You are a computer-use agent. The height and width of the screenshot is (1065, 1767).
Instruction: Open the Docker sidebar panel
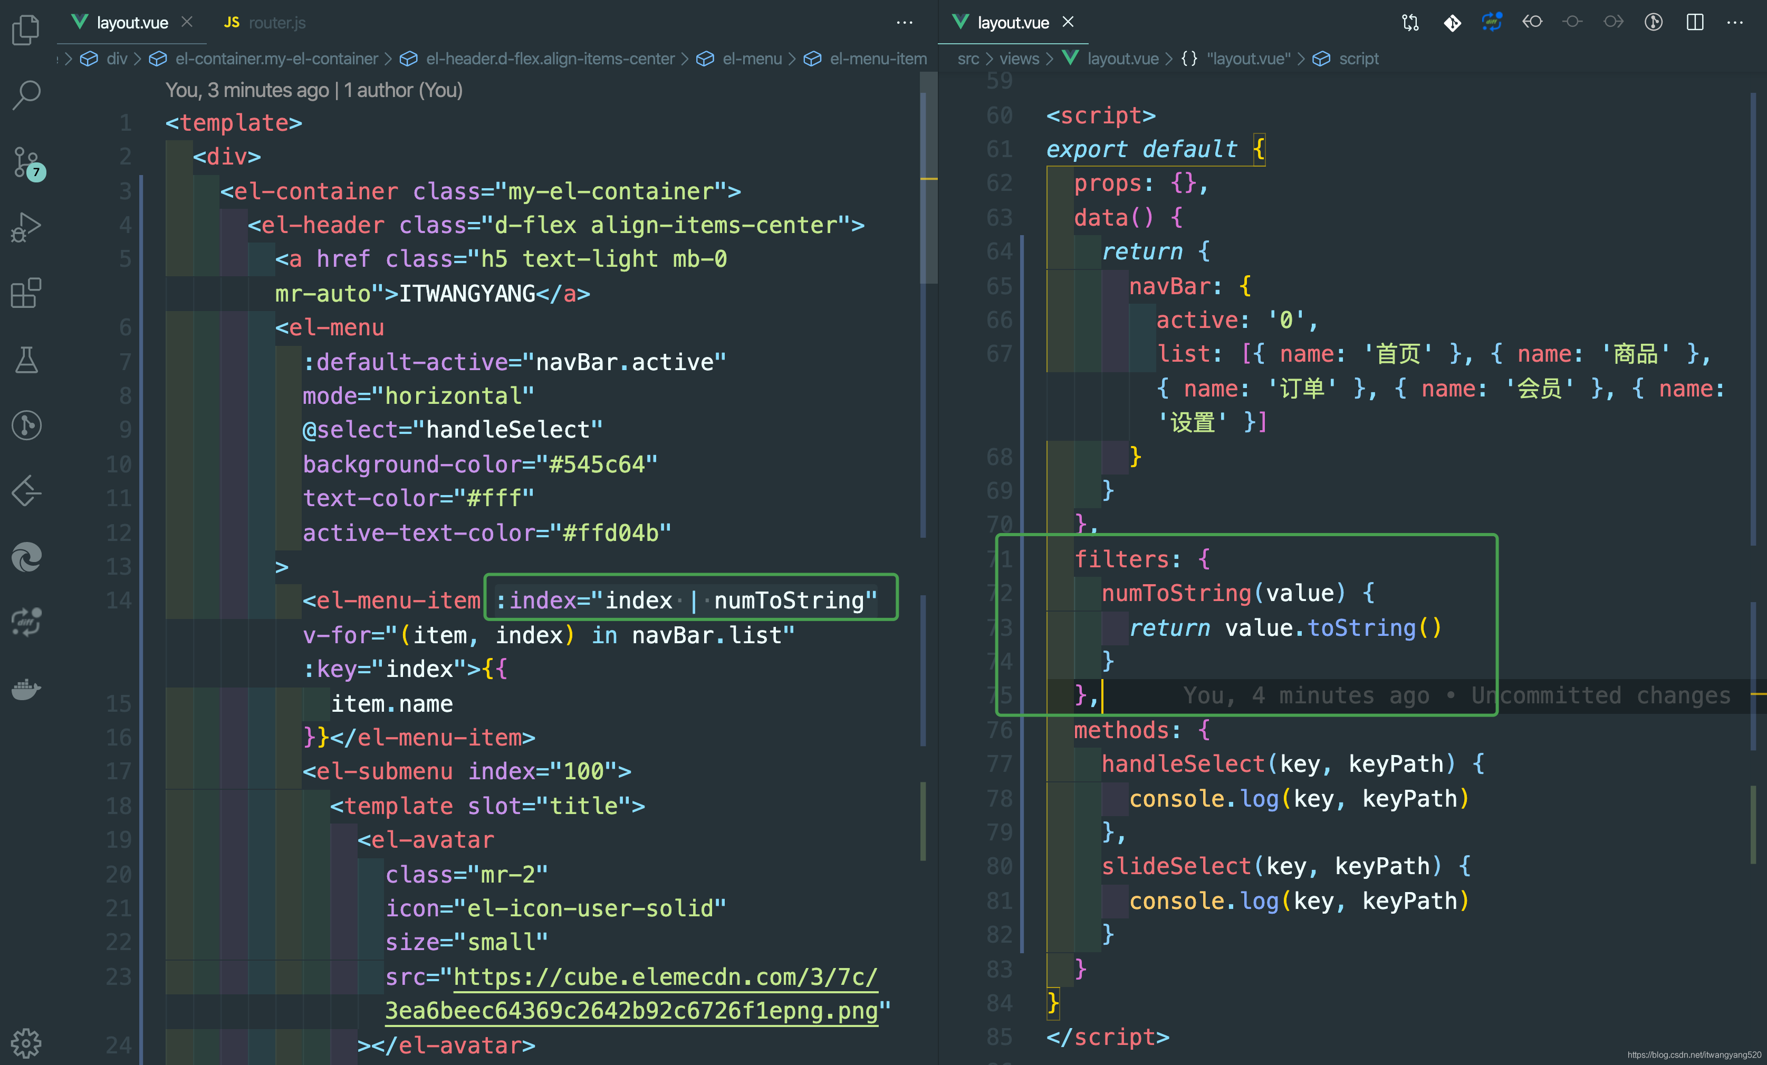(26, 689)
